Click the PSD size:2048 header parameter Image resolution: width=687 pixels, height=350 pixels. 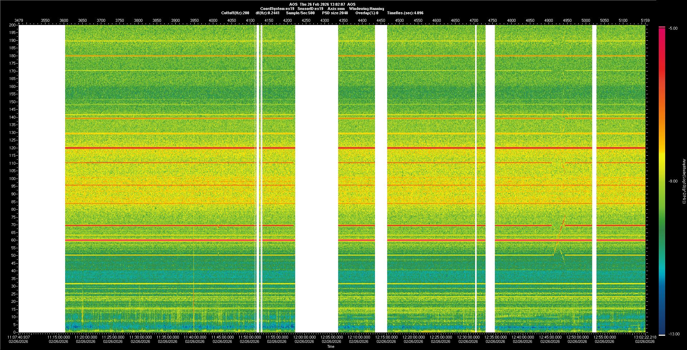[335, 13]
